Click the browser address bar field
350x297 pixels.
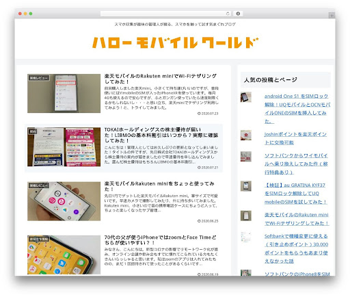(x=165, y=14)
